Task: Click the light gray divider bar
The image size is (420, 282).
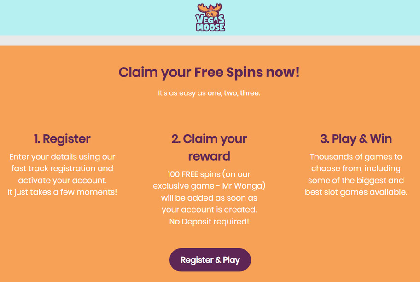Action: point(210,40)
